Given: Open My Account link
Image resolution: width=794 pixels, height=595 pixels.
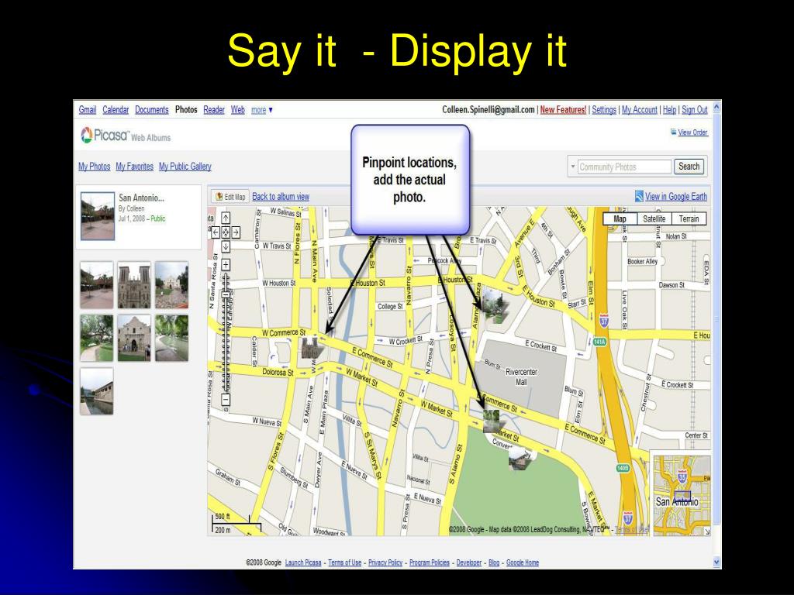Looking at the screenshot, I should tap(640, 110).
